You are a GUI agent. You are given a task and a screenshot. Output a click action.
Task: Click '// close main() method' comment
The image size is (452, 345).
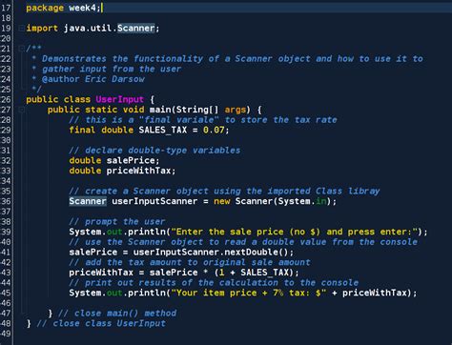pyautogui.click(x=117, y=313)
